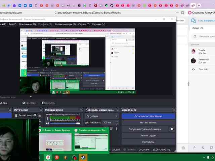
Task: Mute the audio mixer speaker icon
Action: (47, 124)
